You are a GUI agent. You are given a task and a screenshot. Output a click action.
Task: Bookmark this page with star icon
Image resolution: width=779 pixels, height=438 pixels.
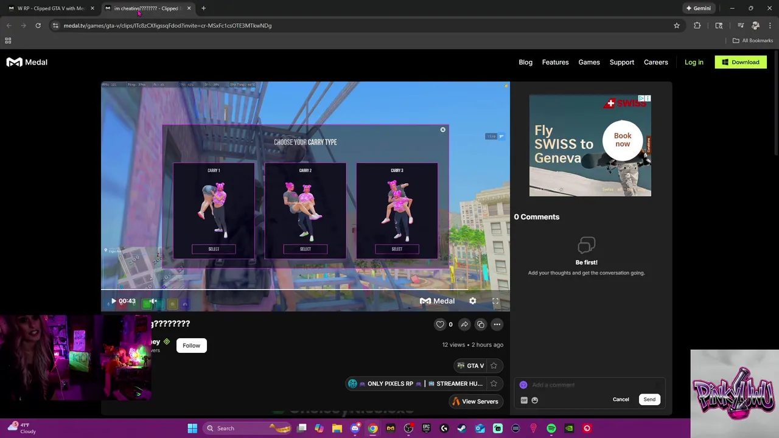[x=676, y=26]
